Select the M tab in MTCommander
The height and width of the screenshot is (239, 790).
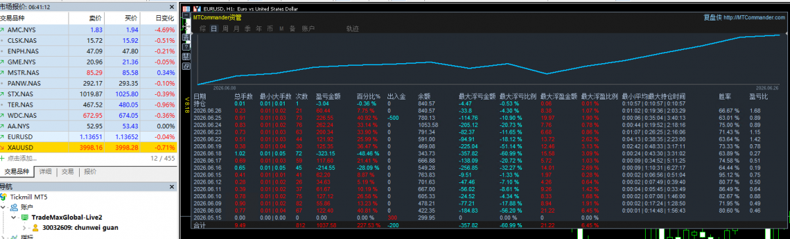click(281, 29)
